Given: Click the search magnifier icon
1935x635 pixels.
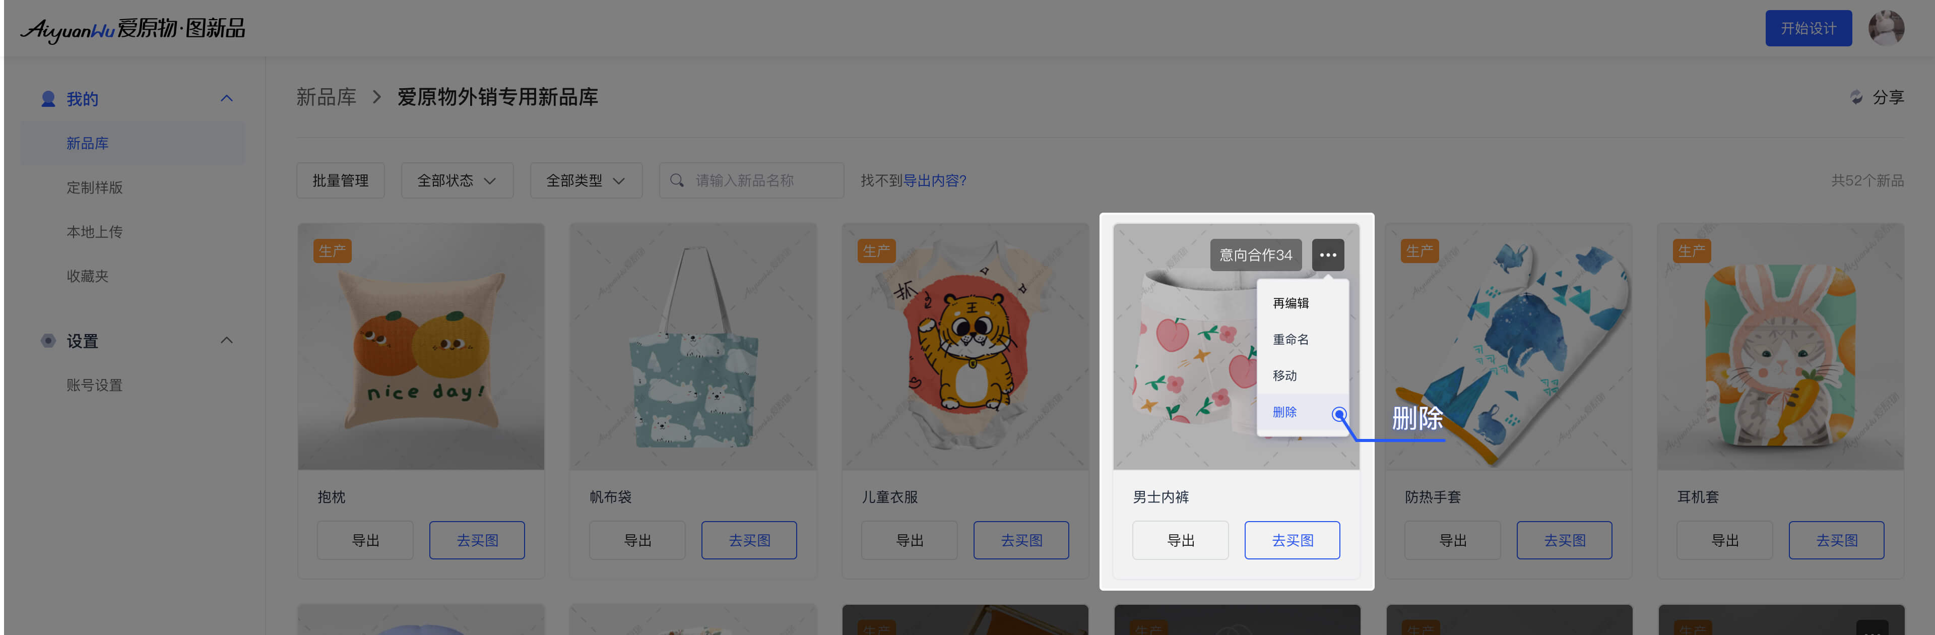Looking at the screenshot, I should (x=677, y=180).
